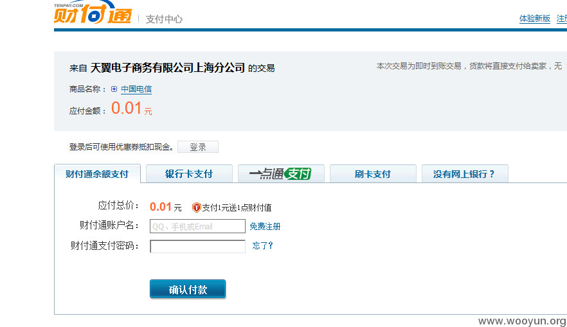Click the 支付中心 header text

tap(164, 19)
